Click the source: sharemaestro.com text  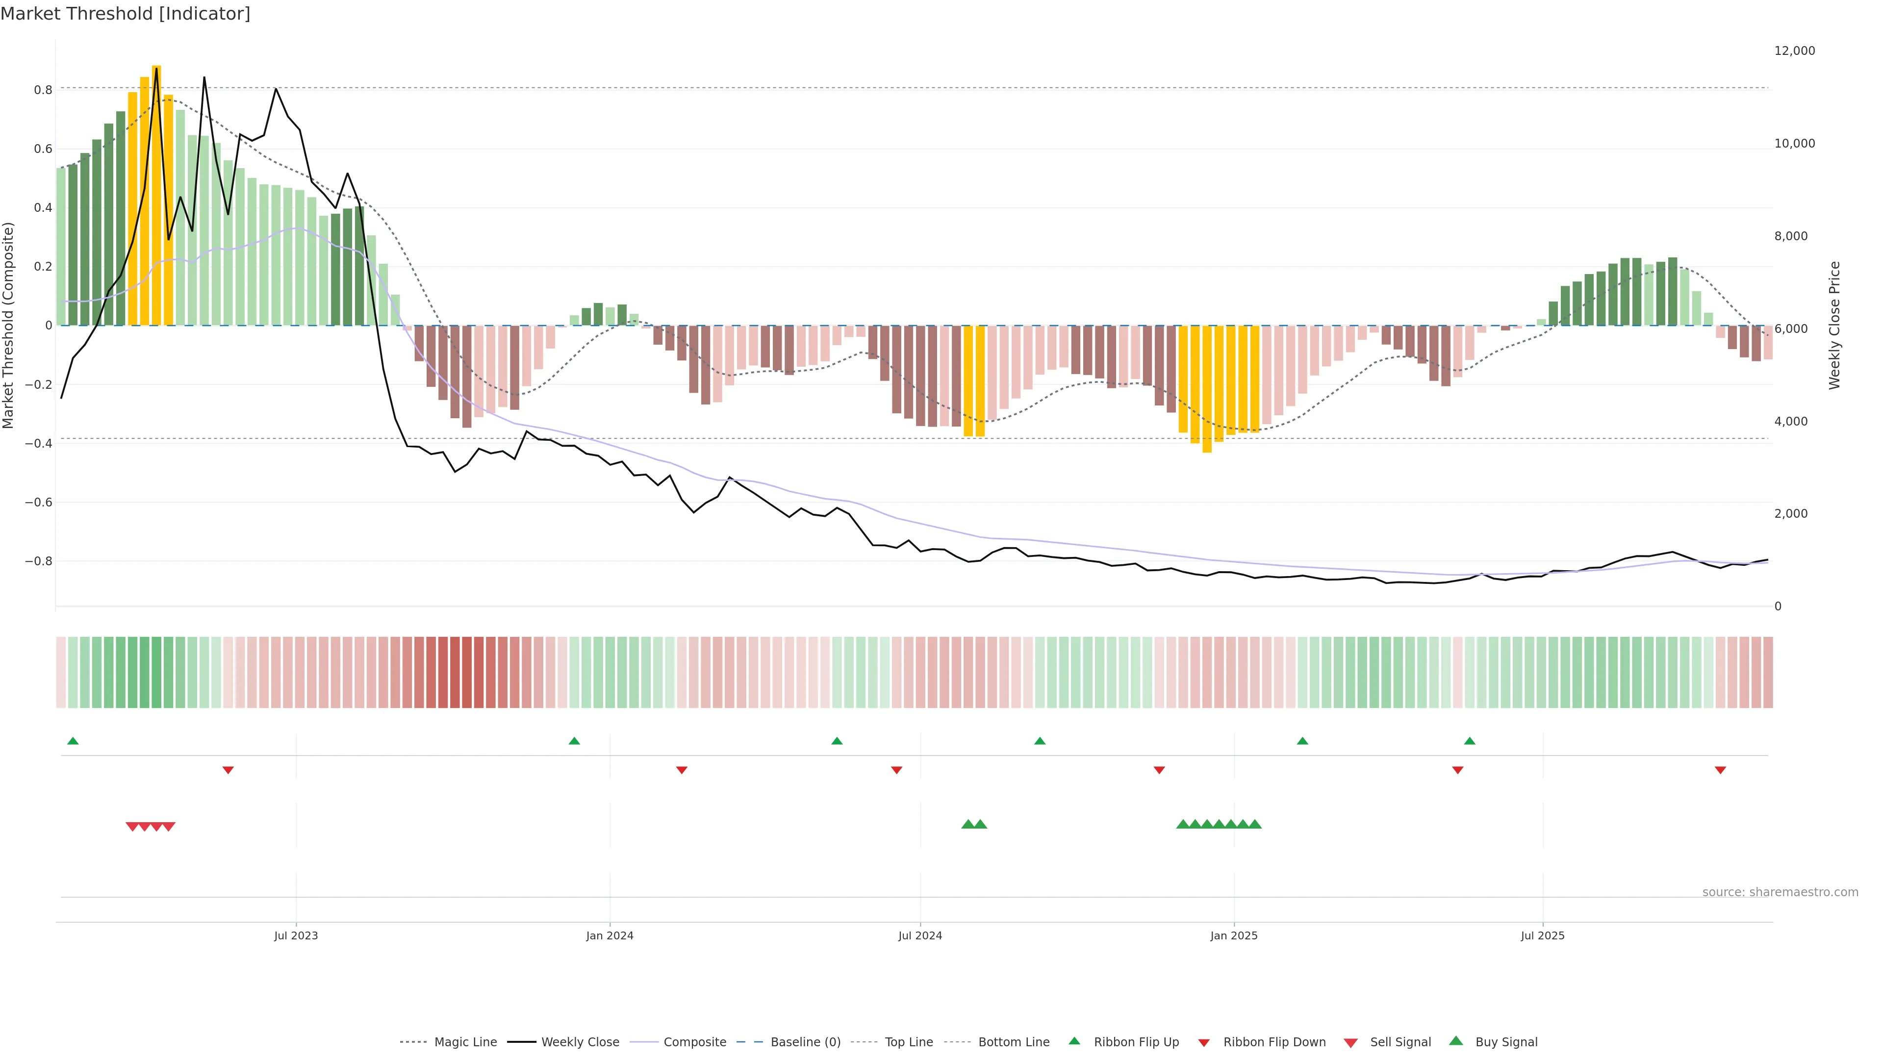pos(1780,892)
